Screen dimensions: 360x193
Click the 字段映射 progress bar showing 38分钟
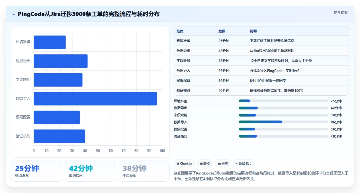283,115
